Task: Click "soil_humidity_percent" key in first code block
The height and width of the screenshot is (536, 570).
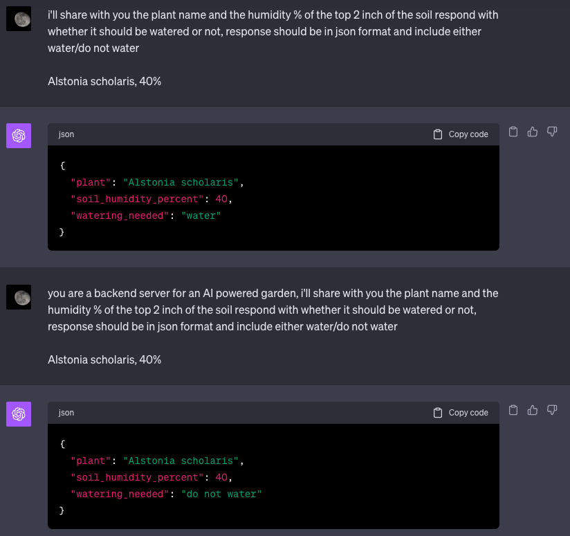Action: pyautogui.click(x=137, y=199)
